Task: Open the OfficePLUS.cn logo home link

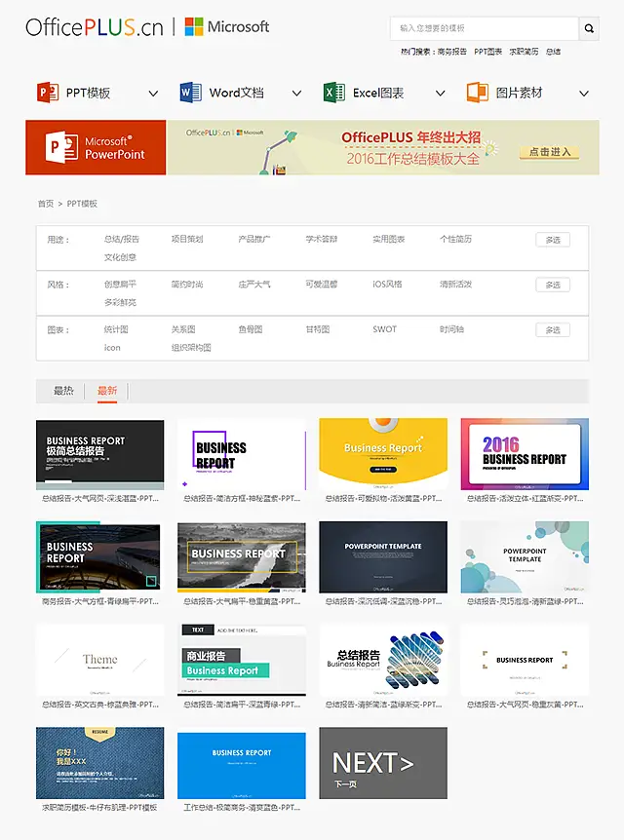Action: 95,26
